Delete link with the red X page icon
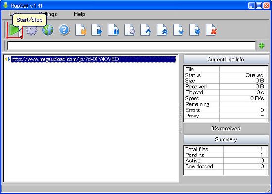 pyautogui.click(x=211, y=30)
